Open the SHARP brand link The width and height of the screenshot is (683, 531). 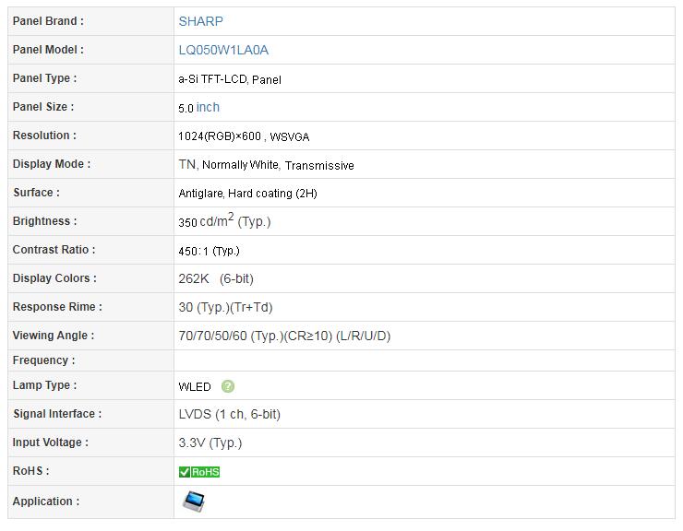pos(201,21)
